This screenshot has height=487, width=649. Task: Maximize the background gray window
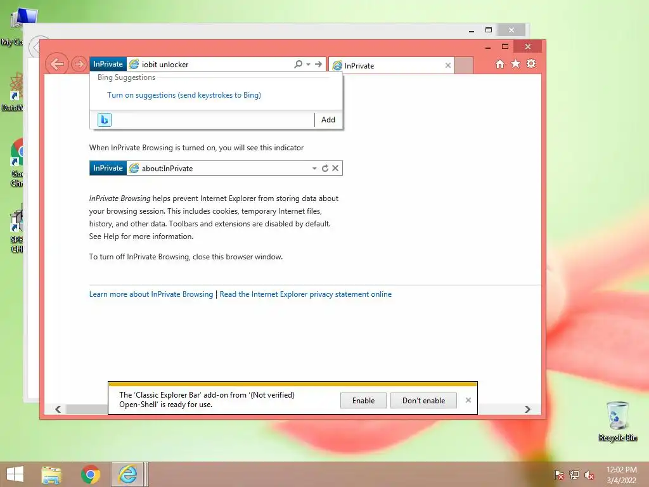489,30
